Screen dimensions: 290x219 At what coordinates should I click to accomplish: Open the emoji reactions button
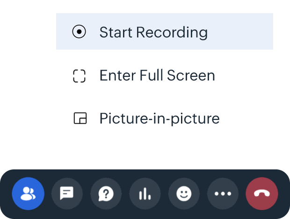pyautogui.click(x=184, y=193)
